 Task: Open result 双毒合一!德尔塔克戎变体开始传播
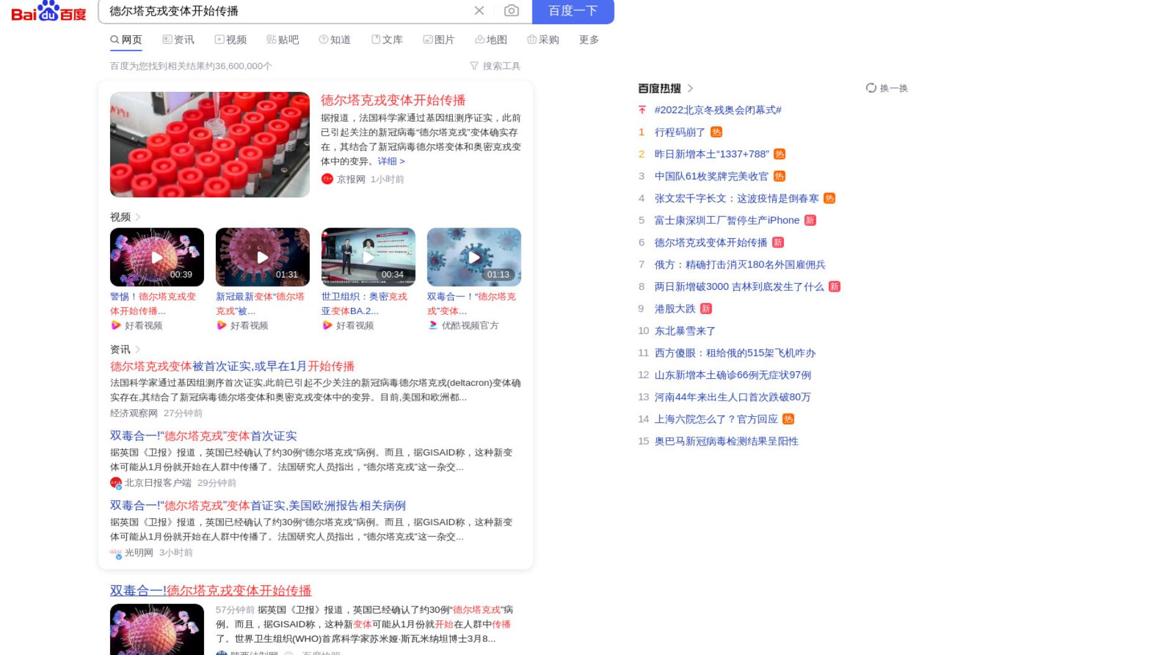(x=211, y=591)
